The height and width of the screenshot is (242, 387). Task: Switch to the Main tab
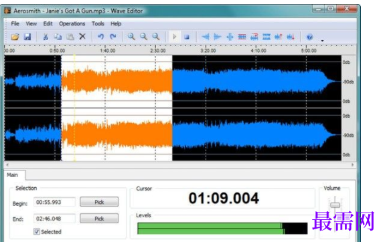point(12,175)
